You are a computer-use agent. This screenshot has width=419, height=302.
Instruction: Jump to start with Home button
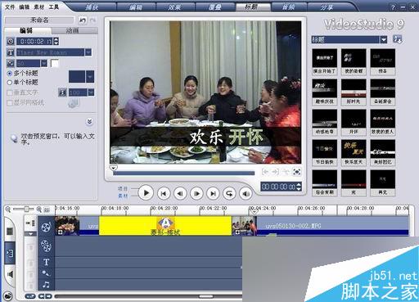click(x=164, y=193)
